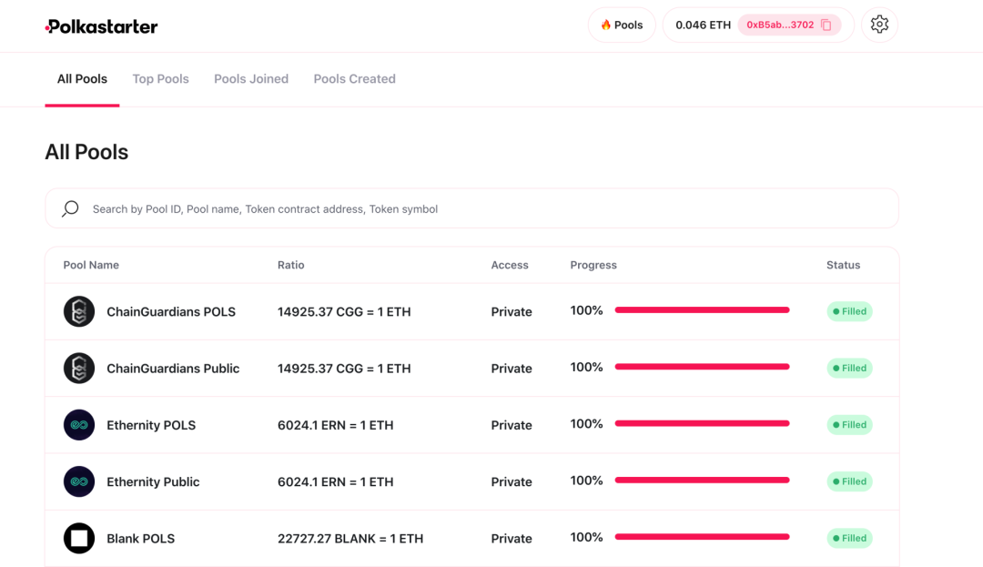
Task: Click the Polkastarter logo
Action: click(102, 26)
